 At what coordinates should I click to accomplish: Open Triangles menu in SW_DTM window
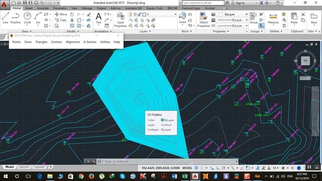41,42
